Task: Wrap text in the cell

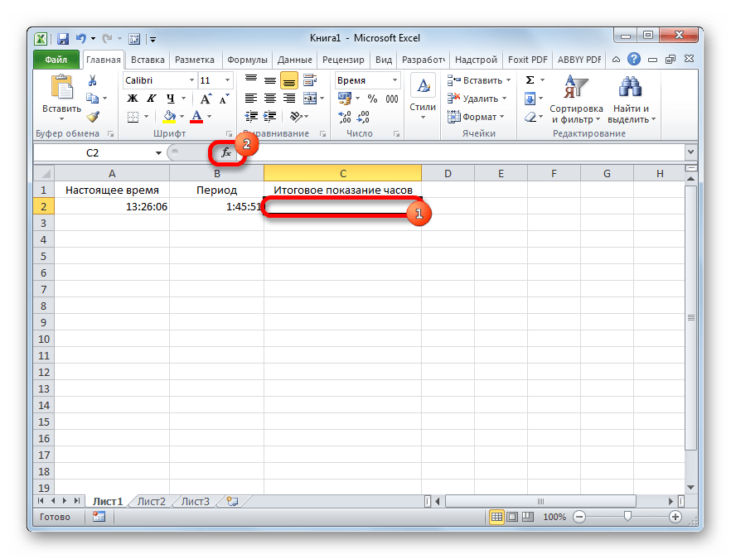Action: click(x=310, y=80)
